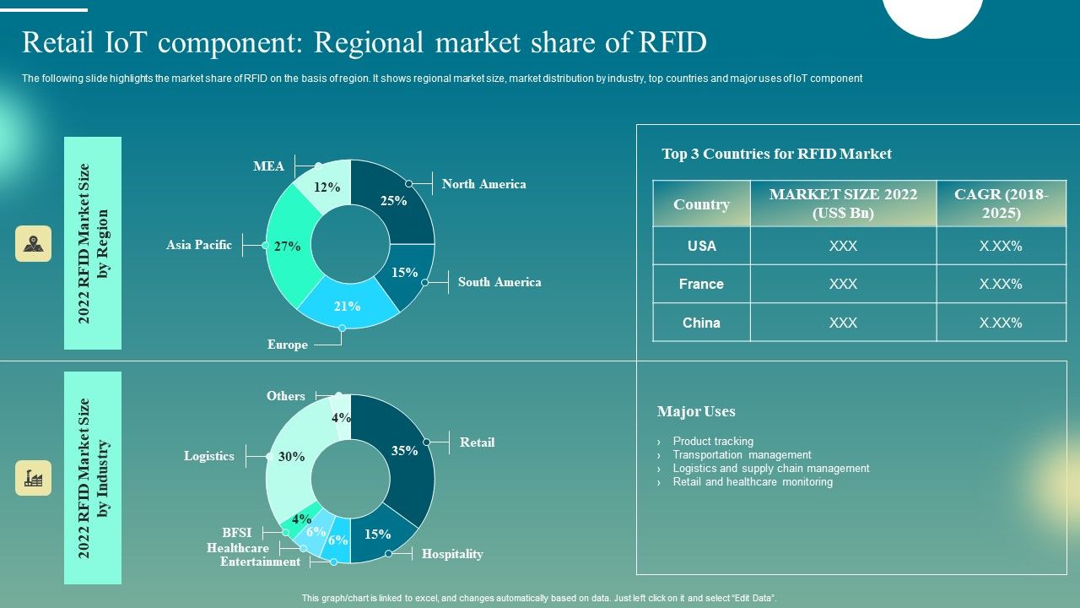1080x608 pixels.
Task: Click the South America chart label
Action: point(499,282)
